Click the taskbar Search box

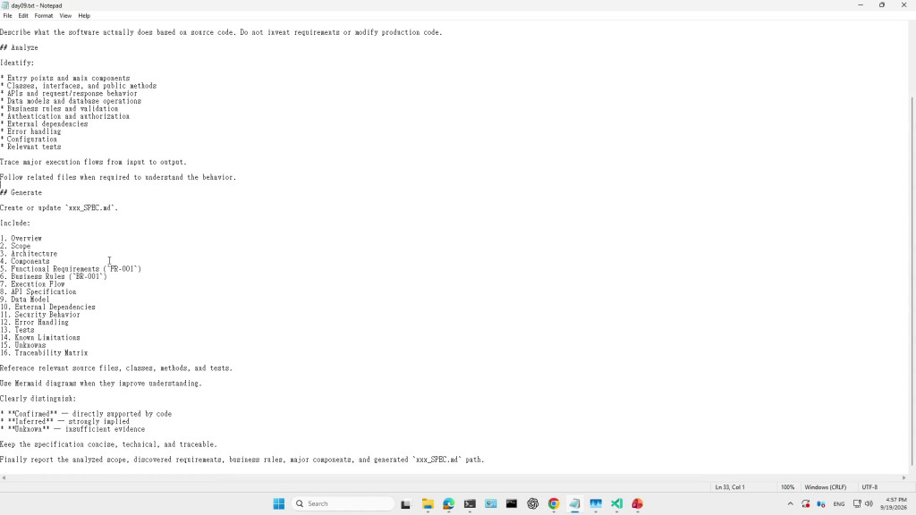343,503
